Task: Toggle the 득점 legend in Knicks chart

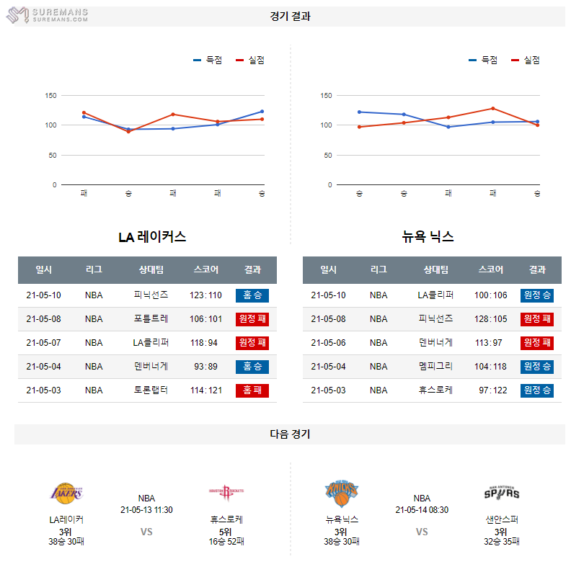Action: coord(483,60)
